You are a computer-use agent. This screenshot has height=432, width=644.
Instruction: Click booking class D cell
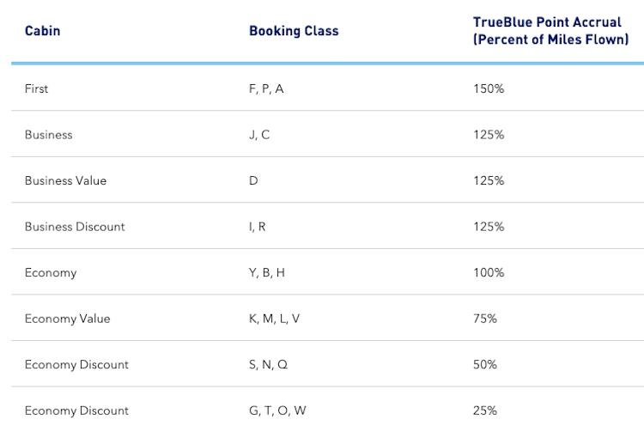(253, 181)
